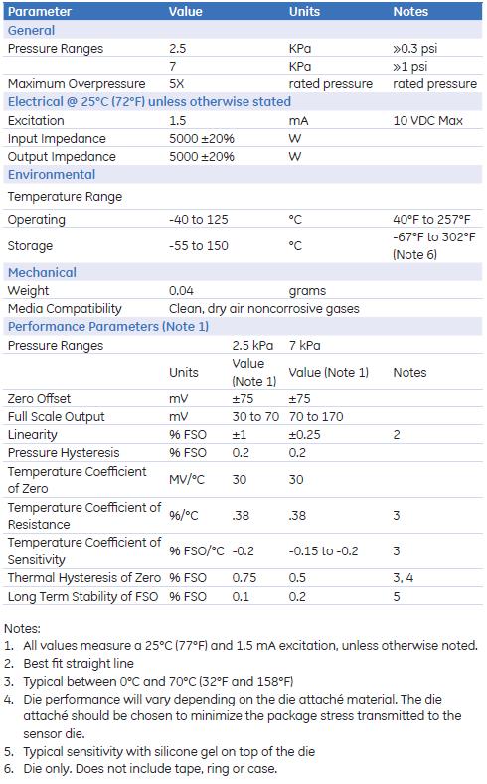This screenshot has width=487, height=784.
Task: Click Thermal Hysteresis of Zero label
Action: (x=84, y=578)
